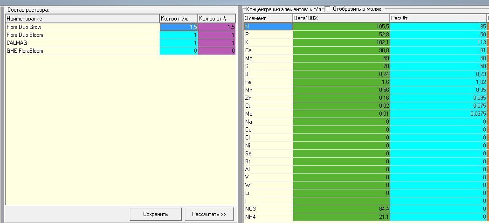Click the Вега100% column header
The height and width of the screenshot is (223, 489).
(341, 18)
